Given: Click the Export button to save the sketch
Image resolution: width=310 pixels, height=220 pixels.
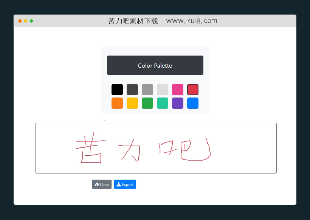Looking at the screenshot, I should (x=125, y=184).
